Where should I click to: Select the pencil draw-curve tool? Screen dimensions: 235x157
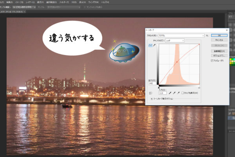tap(153, 46)
